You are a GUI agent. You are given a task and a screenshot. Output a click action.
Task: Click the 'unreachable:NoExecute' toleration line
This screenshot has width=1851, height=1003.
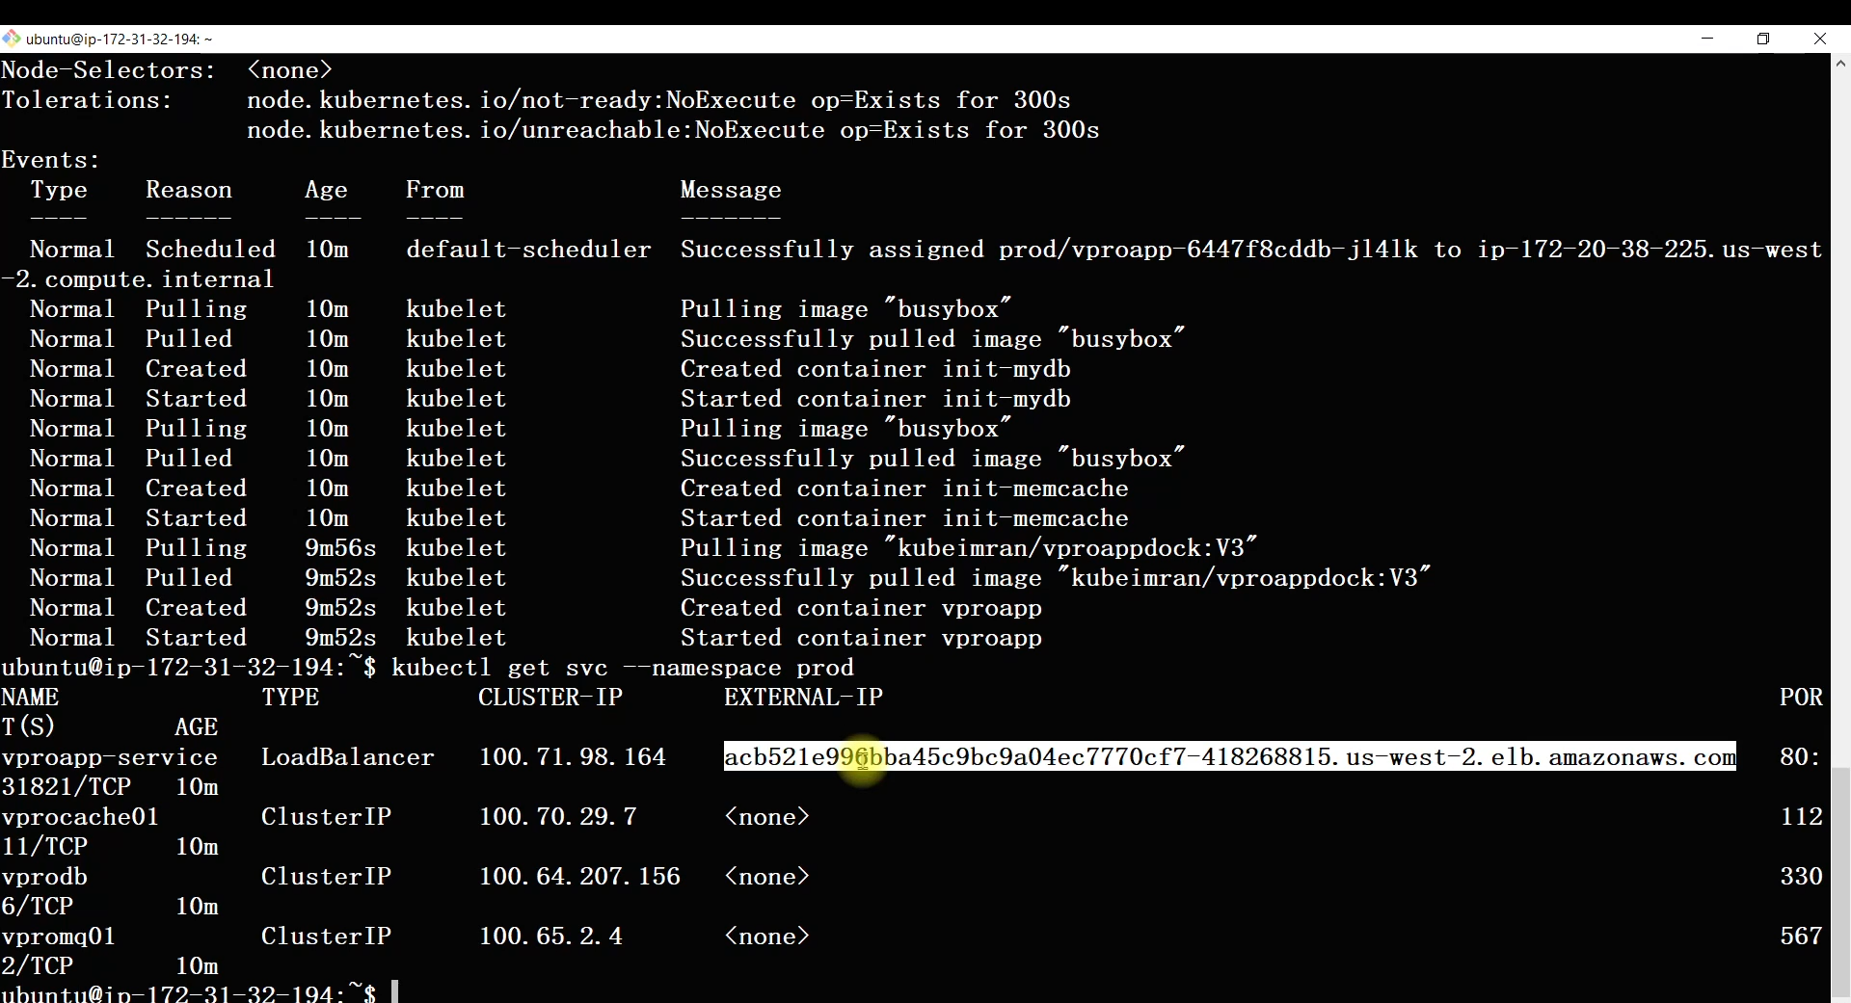click(x=673, y=130)
